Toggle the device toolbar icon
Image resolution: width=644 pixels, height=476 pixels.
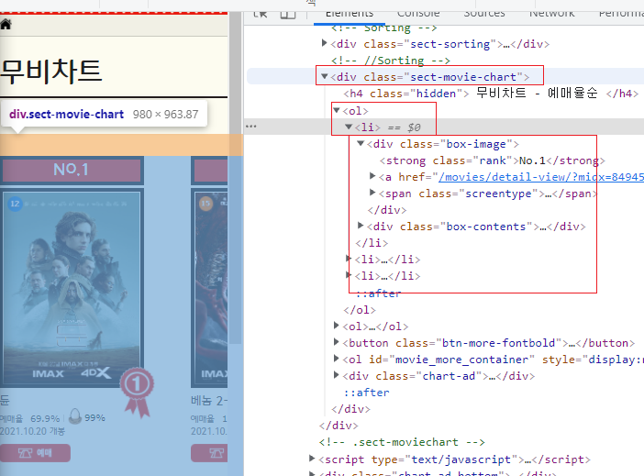287,15
